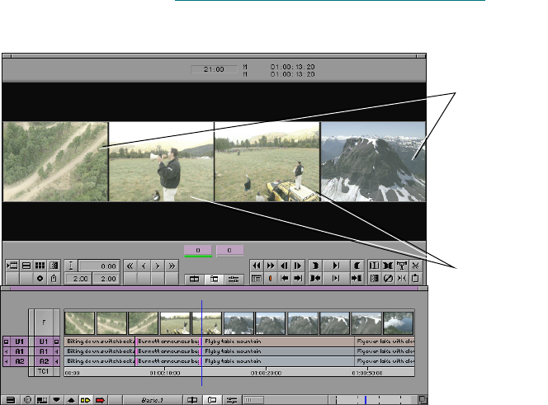Select the 'Flyby table mountain' U1 clip
Image resolution: width=548 pixels, height=405 pixels.
click(x=278, y=341)
